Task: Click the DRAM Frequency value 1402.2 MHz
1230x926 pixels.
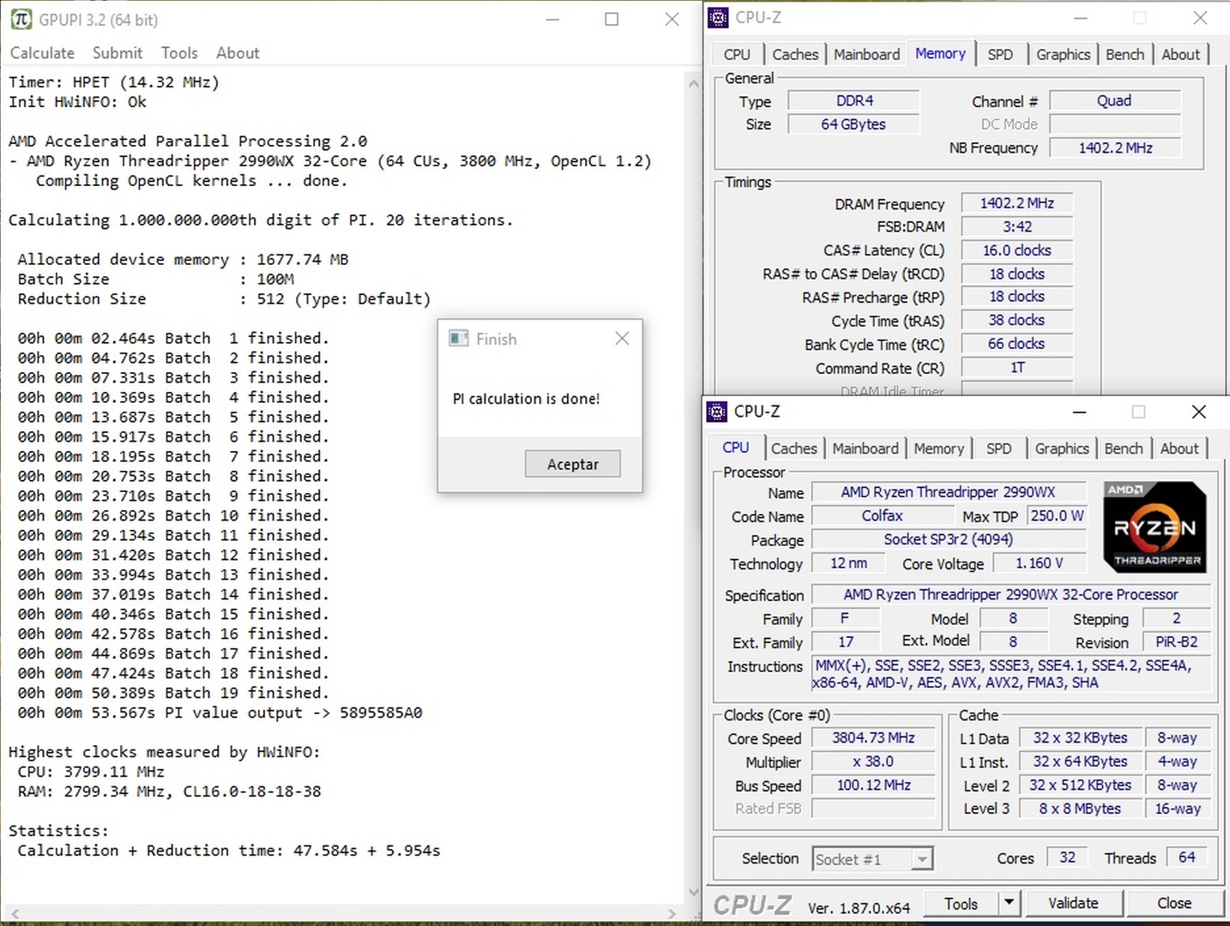Action: (x=1017, y=203)
